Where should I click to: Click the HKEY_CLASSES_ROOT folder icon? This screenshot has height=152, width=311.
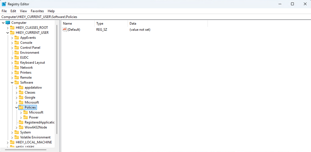[12, 28]
